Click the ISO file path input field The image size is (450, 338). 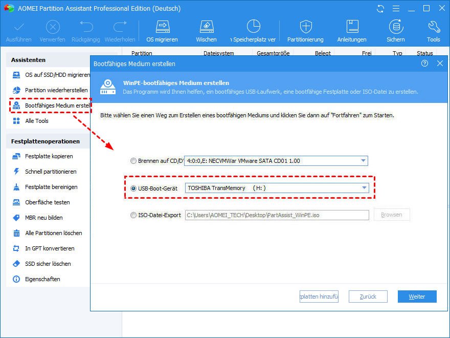pyautogui.click(x=277, y=215)
